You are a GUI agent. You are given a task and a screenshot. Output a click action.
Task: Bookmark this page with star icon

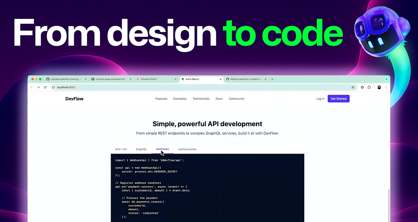pos(353,87)
